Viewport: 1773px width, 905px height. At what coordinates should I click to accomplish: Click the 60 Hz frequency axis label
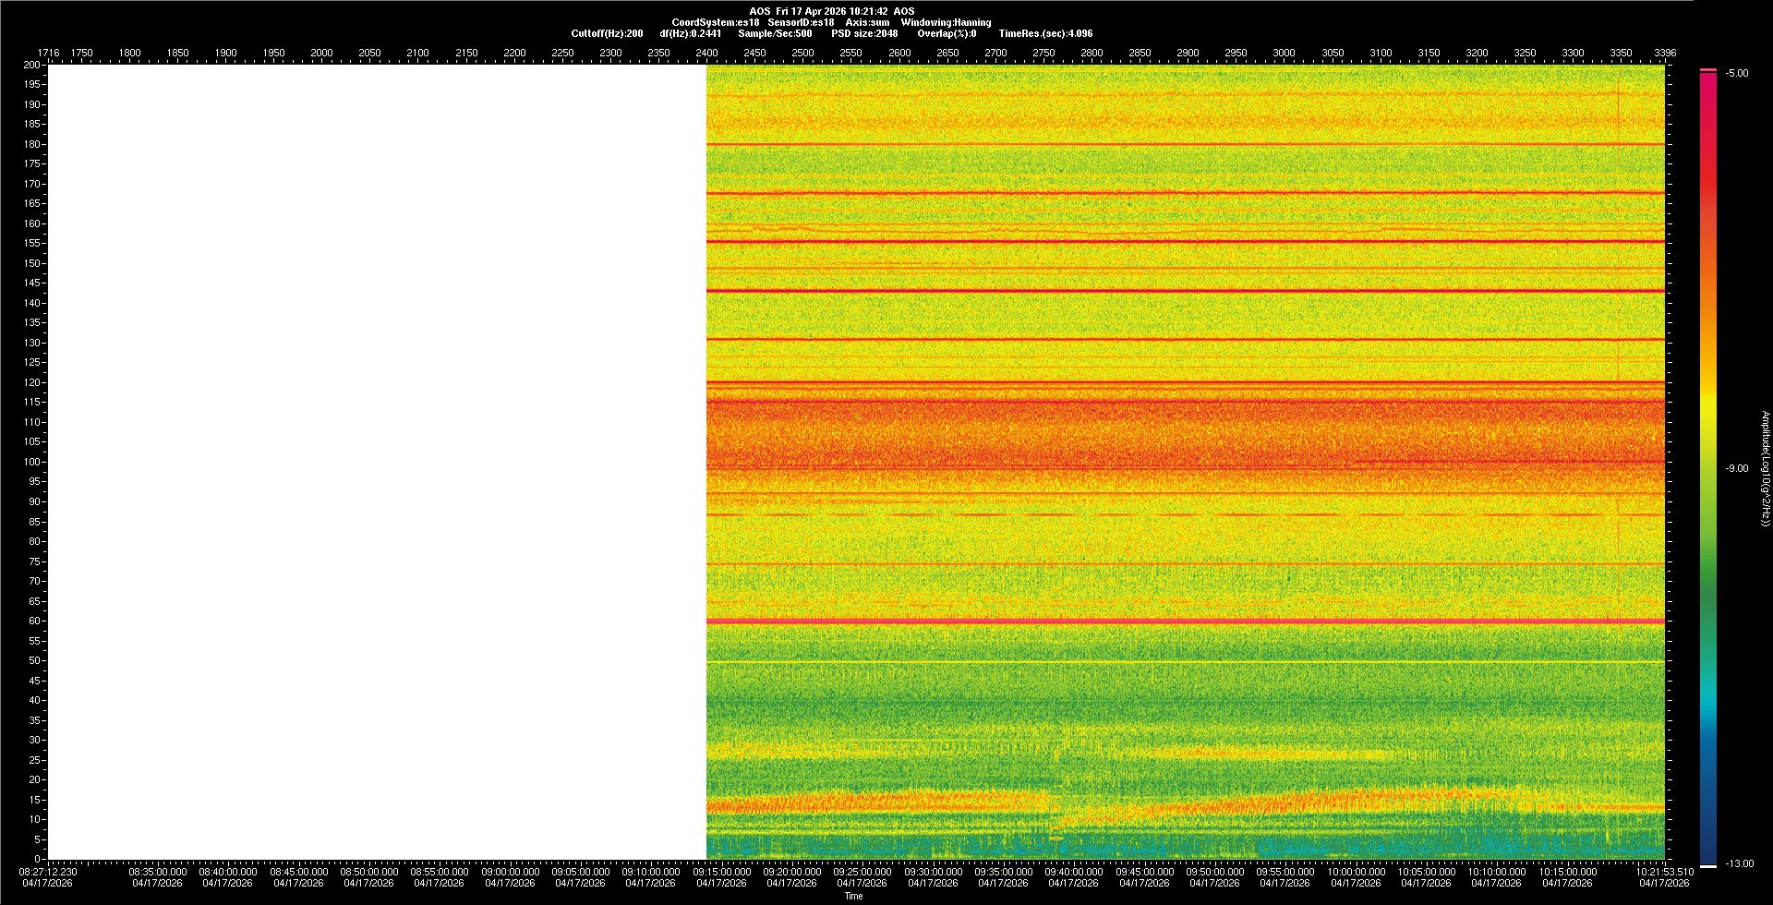(x=33, y=621)
